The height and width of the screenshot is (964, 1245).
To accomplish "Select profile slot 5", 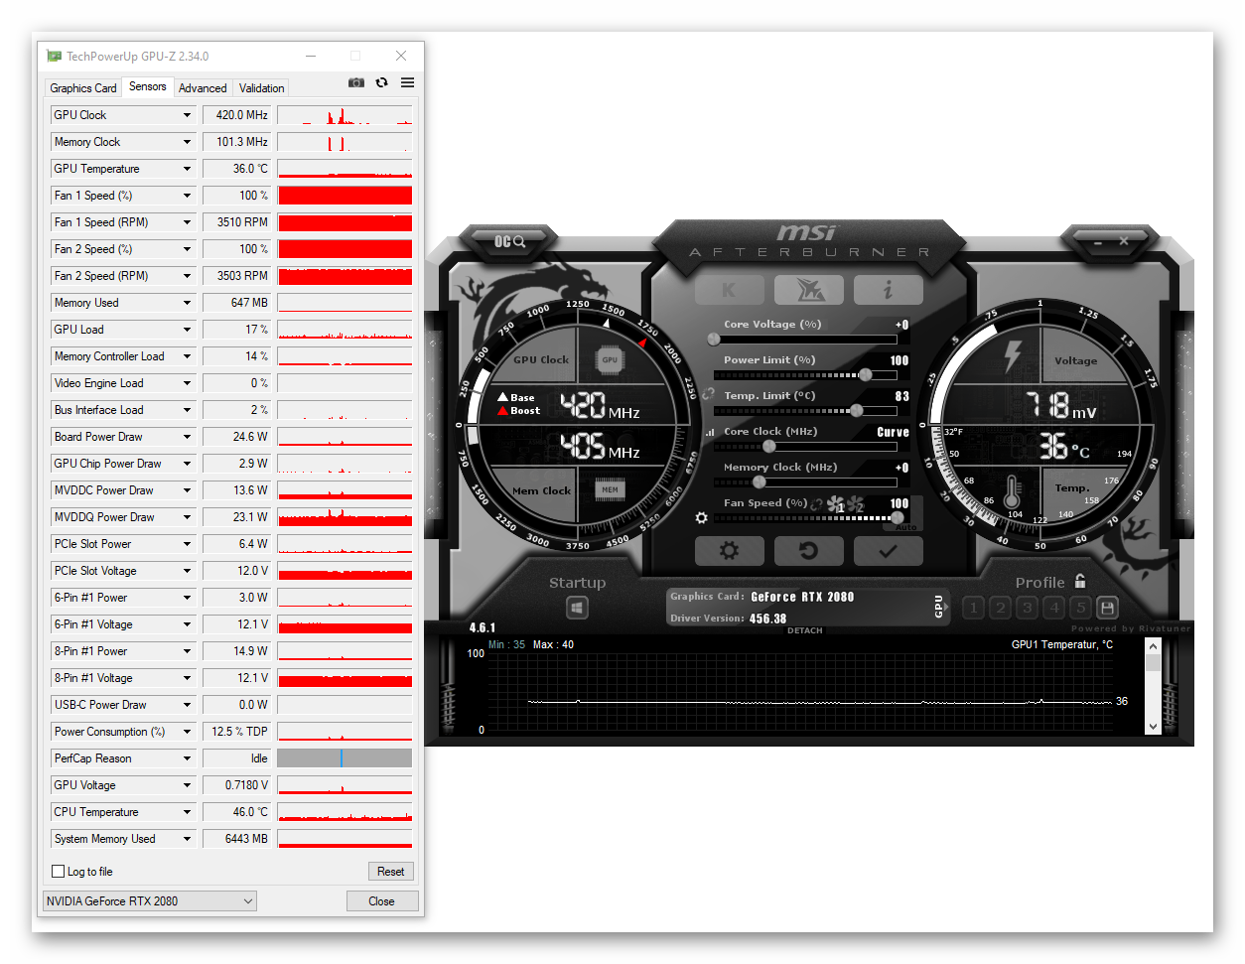I will [x=1081, y=607].
